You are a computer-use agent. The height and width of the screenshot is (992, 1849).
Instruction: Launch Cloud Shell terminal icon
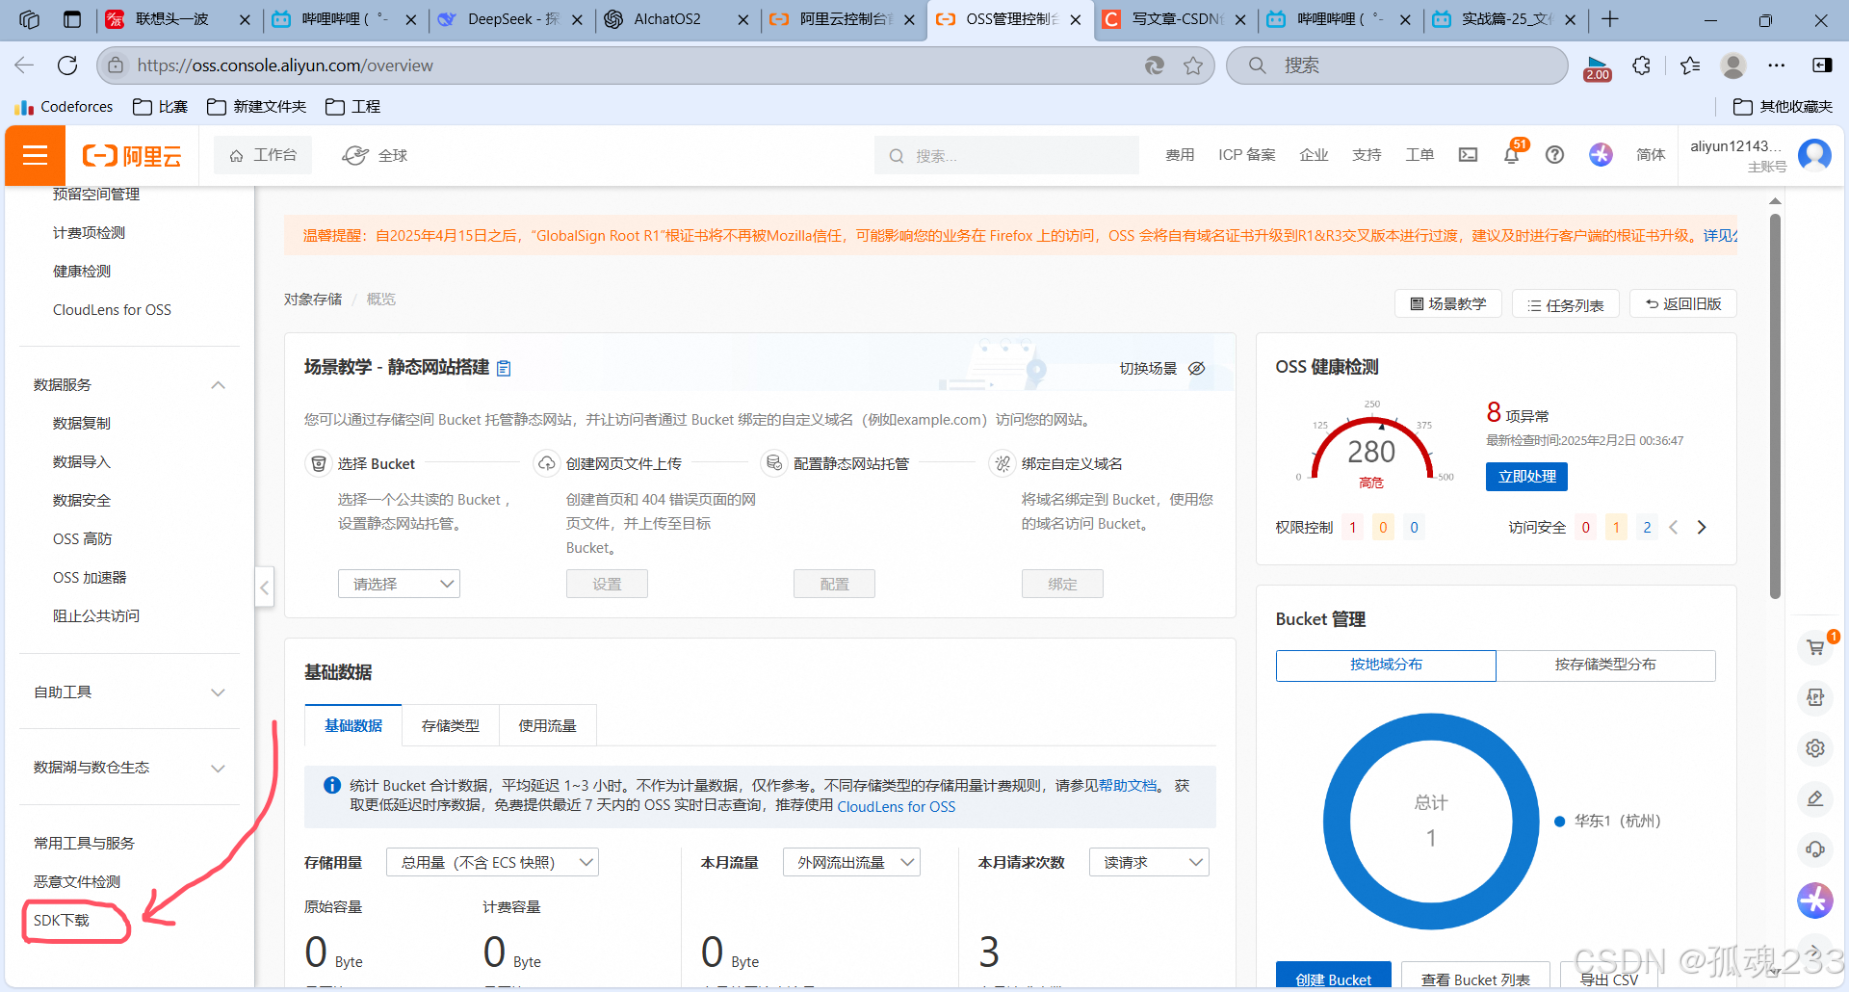pyautogui.click(x=1468, y=155)
